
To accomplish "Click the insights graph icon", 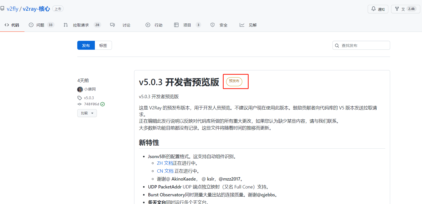I will pos(242,25).
